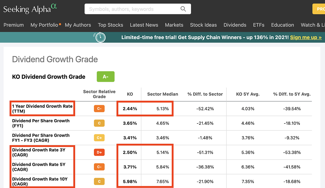Click the C+ grade badge
The image size is (325, 188).
pos(99,138)
